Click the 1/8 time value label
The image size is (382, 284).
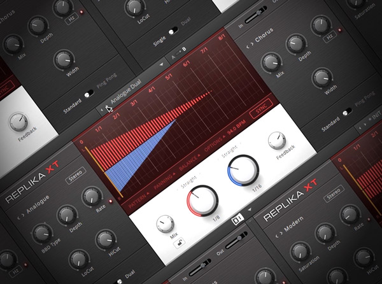216,218
